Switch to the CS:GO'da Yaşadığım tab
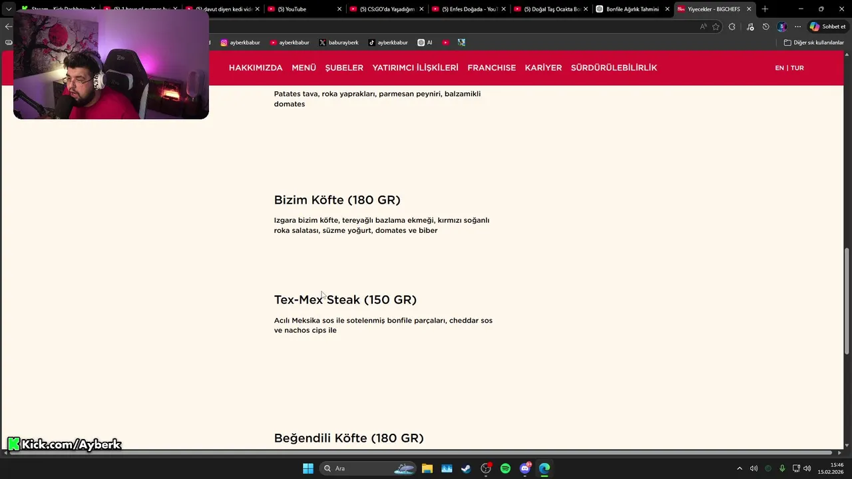Screen dimensions: 852x479 click(x=386, y=9)
